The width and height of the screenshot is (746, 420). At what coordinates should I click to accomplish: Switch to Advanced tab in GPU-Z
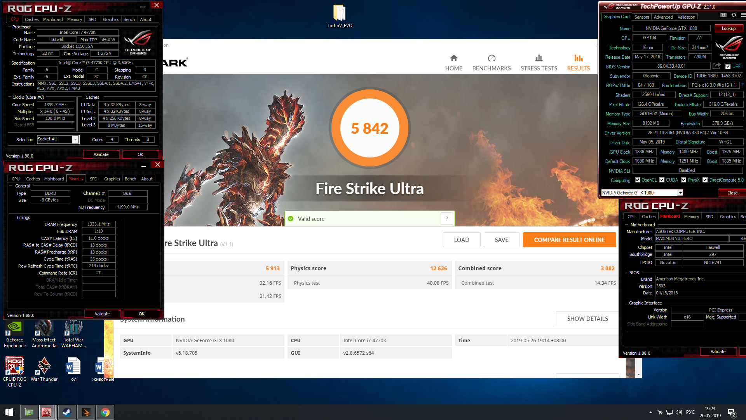[663, 17]
